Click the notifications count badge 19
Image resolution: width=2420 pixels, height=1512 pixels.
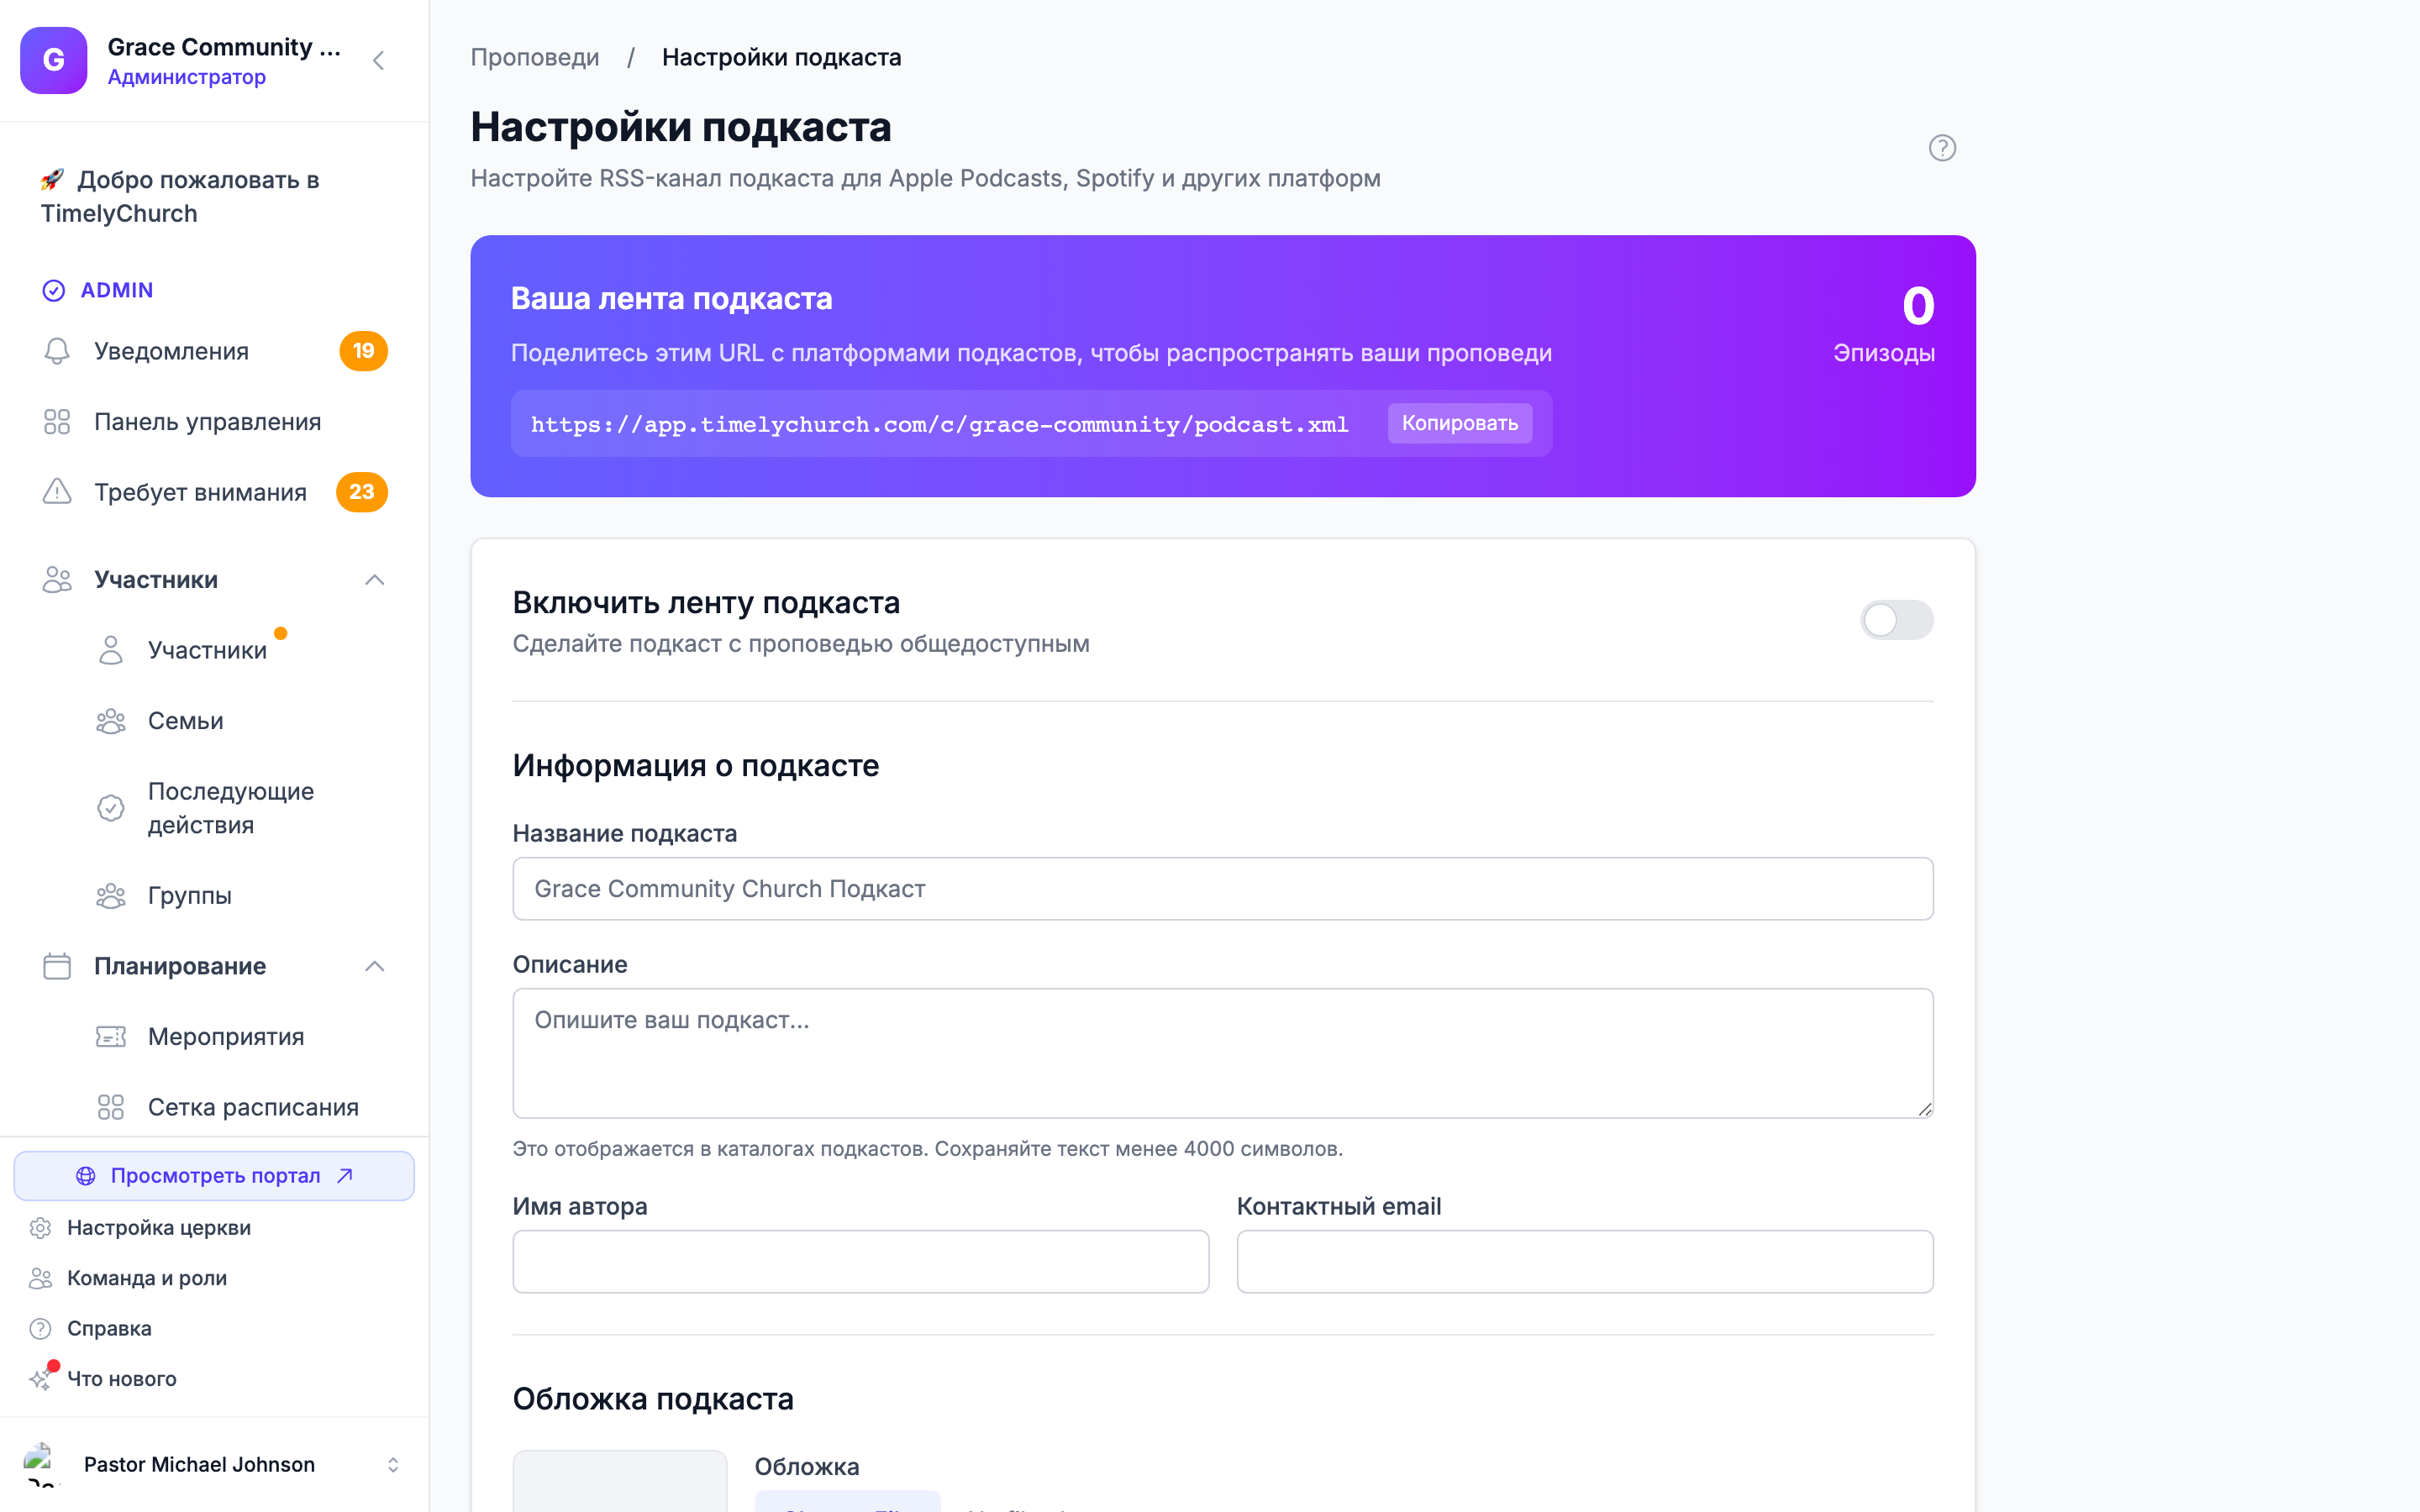tap(363, 351)
